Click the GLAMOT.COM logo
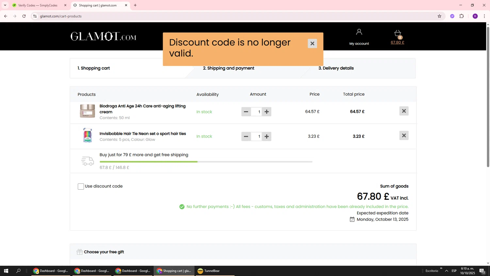Viewport: 490px width, 276px height. pyautogui.click(x=104, y=36)
